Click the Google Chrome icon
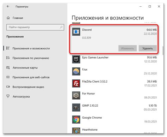 coord(76,120)
